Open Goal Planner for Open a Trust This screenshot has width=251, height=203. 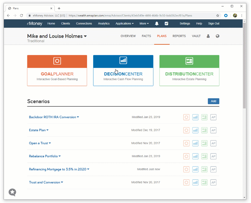(x=186, y=143)
